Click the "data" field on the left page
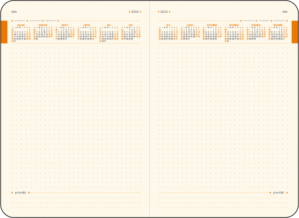 pyautogui.click(x=14, y=11)
